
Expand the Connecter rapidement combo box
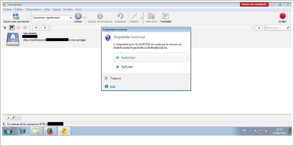pos(71,18)
